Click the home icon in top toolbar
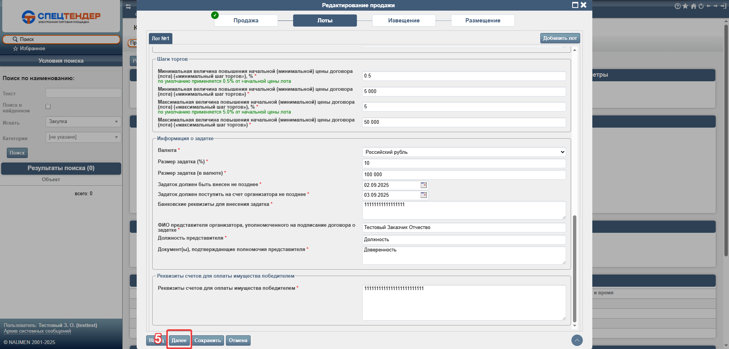Viewport: 729px width, 349px height. pyautogui.click(x=694, y=6)
